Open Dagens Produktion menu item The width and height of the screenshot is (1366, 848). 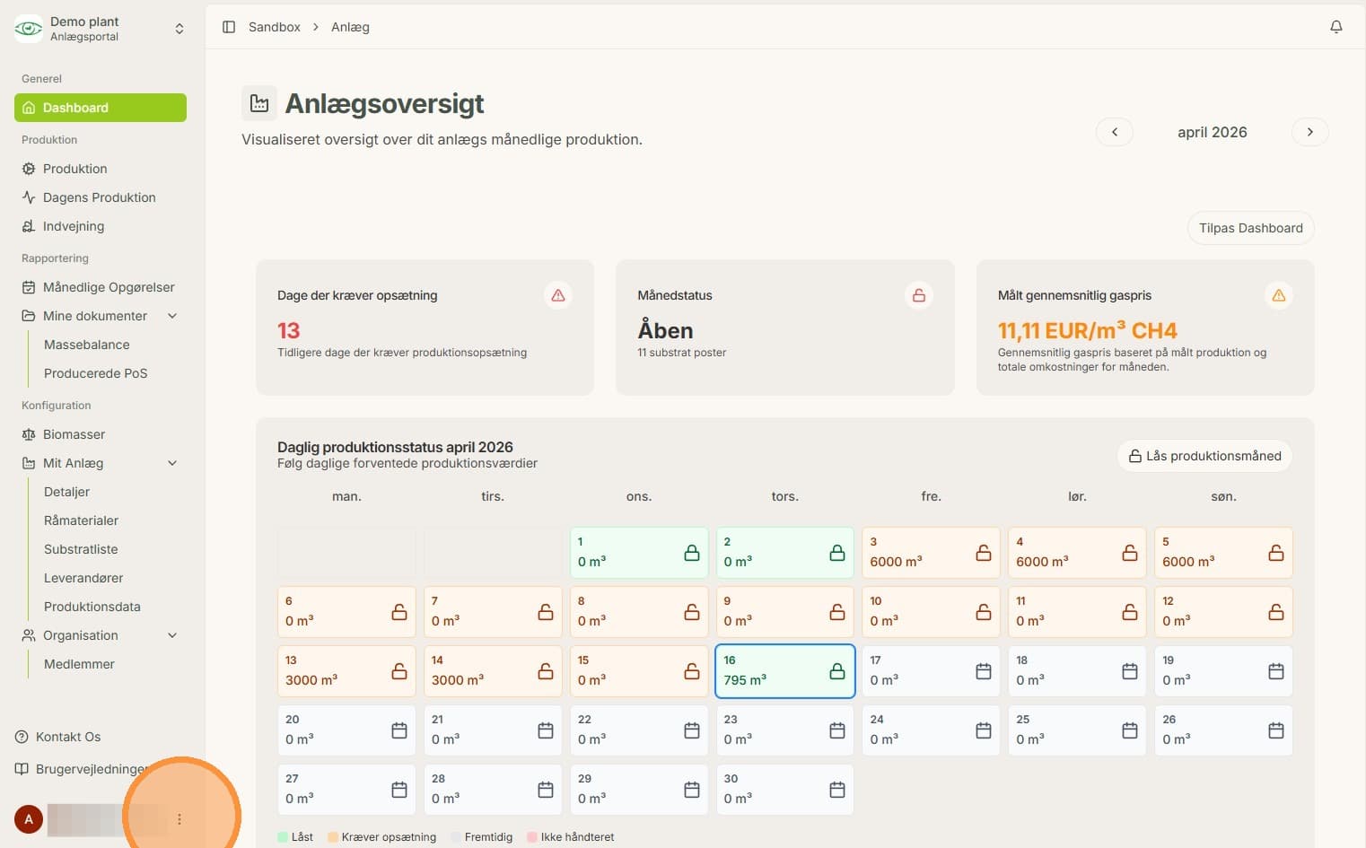tap(101, 197)
